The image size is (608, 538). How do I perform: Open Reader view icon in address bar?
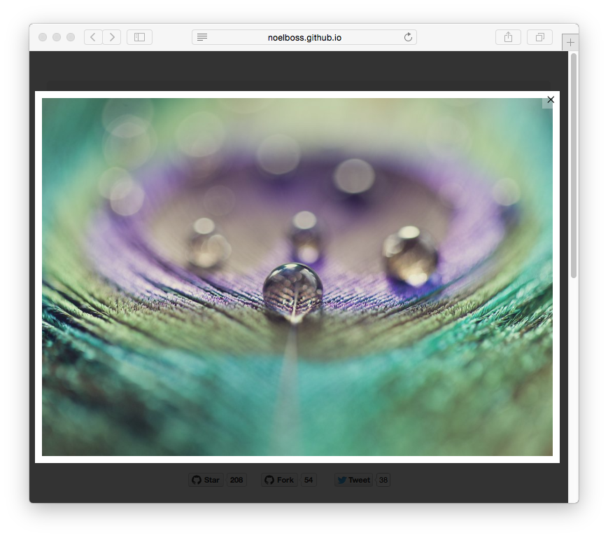(202, 37)
